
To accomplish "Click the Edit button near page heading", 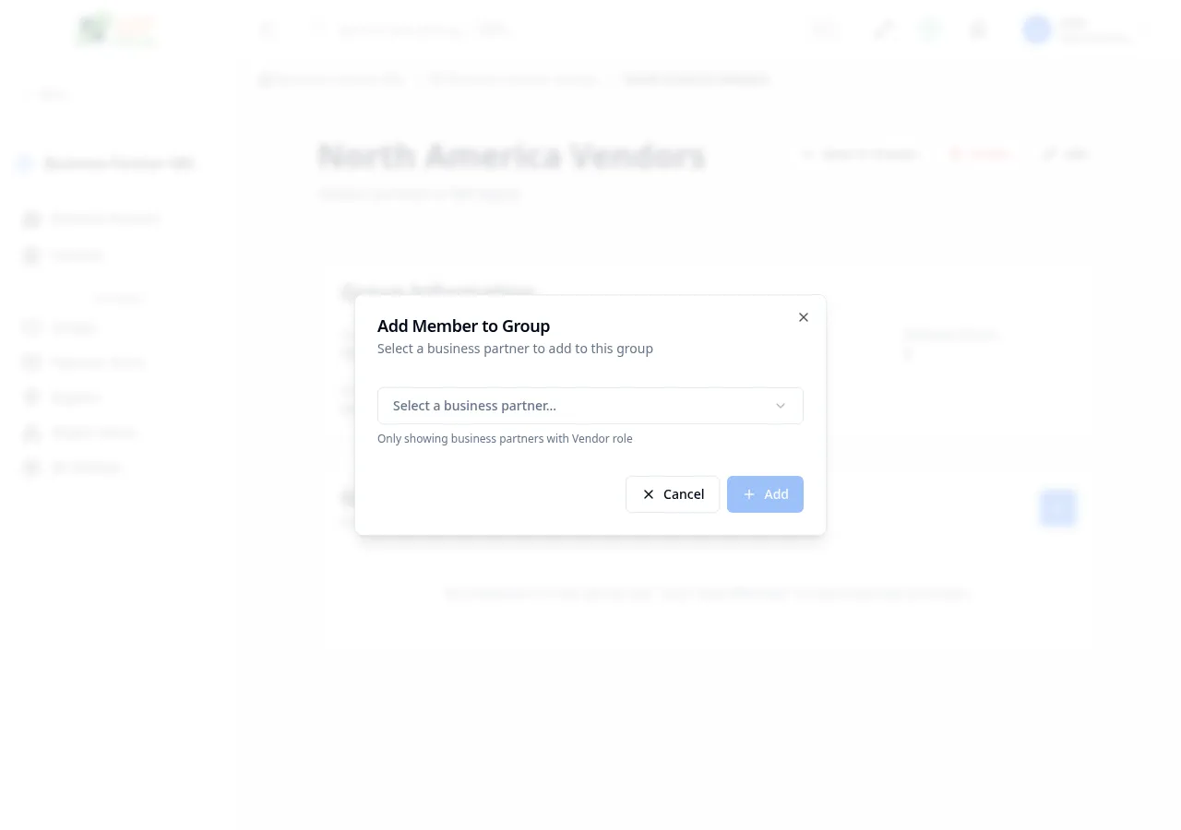I will tap(1066, 154).
